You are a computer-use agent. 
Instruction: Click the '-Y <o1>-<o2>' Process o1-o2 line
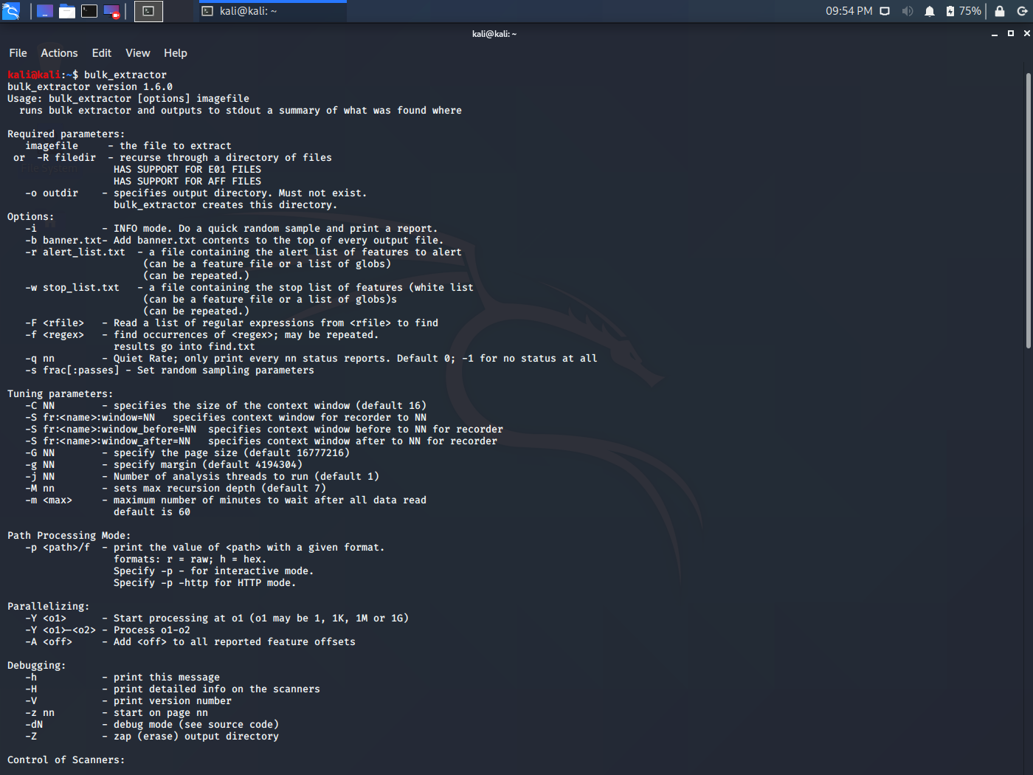point(108,630)
